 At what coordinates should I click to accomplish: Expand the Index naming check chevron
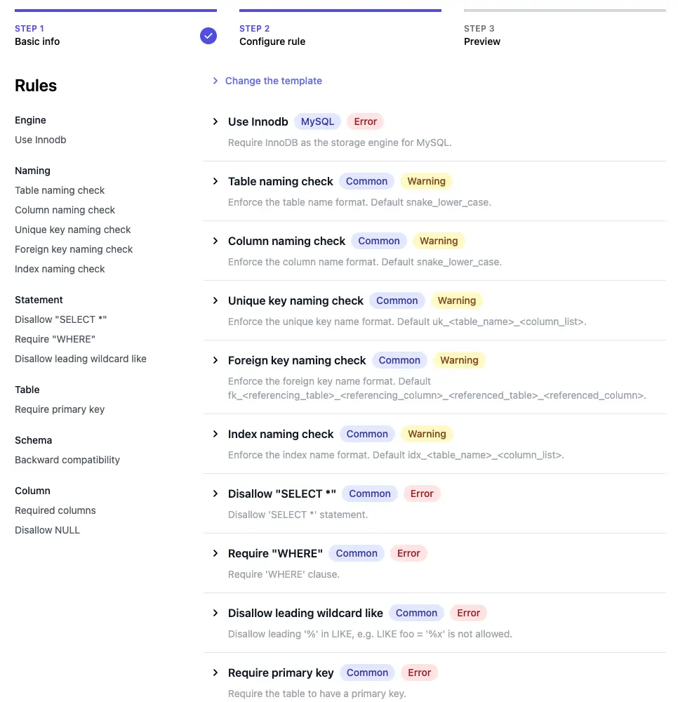tap(215, 434)
